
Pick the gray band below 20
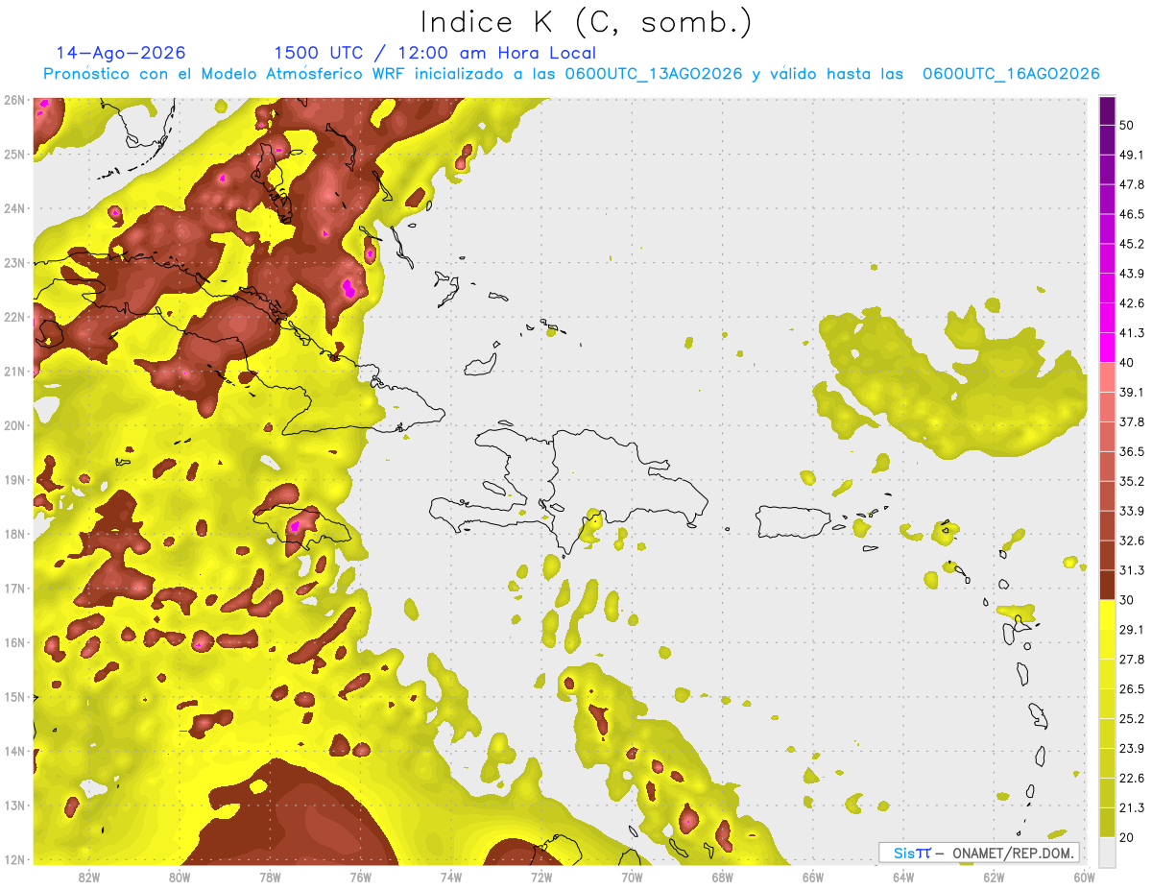(1108, 852)
